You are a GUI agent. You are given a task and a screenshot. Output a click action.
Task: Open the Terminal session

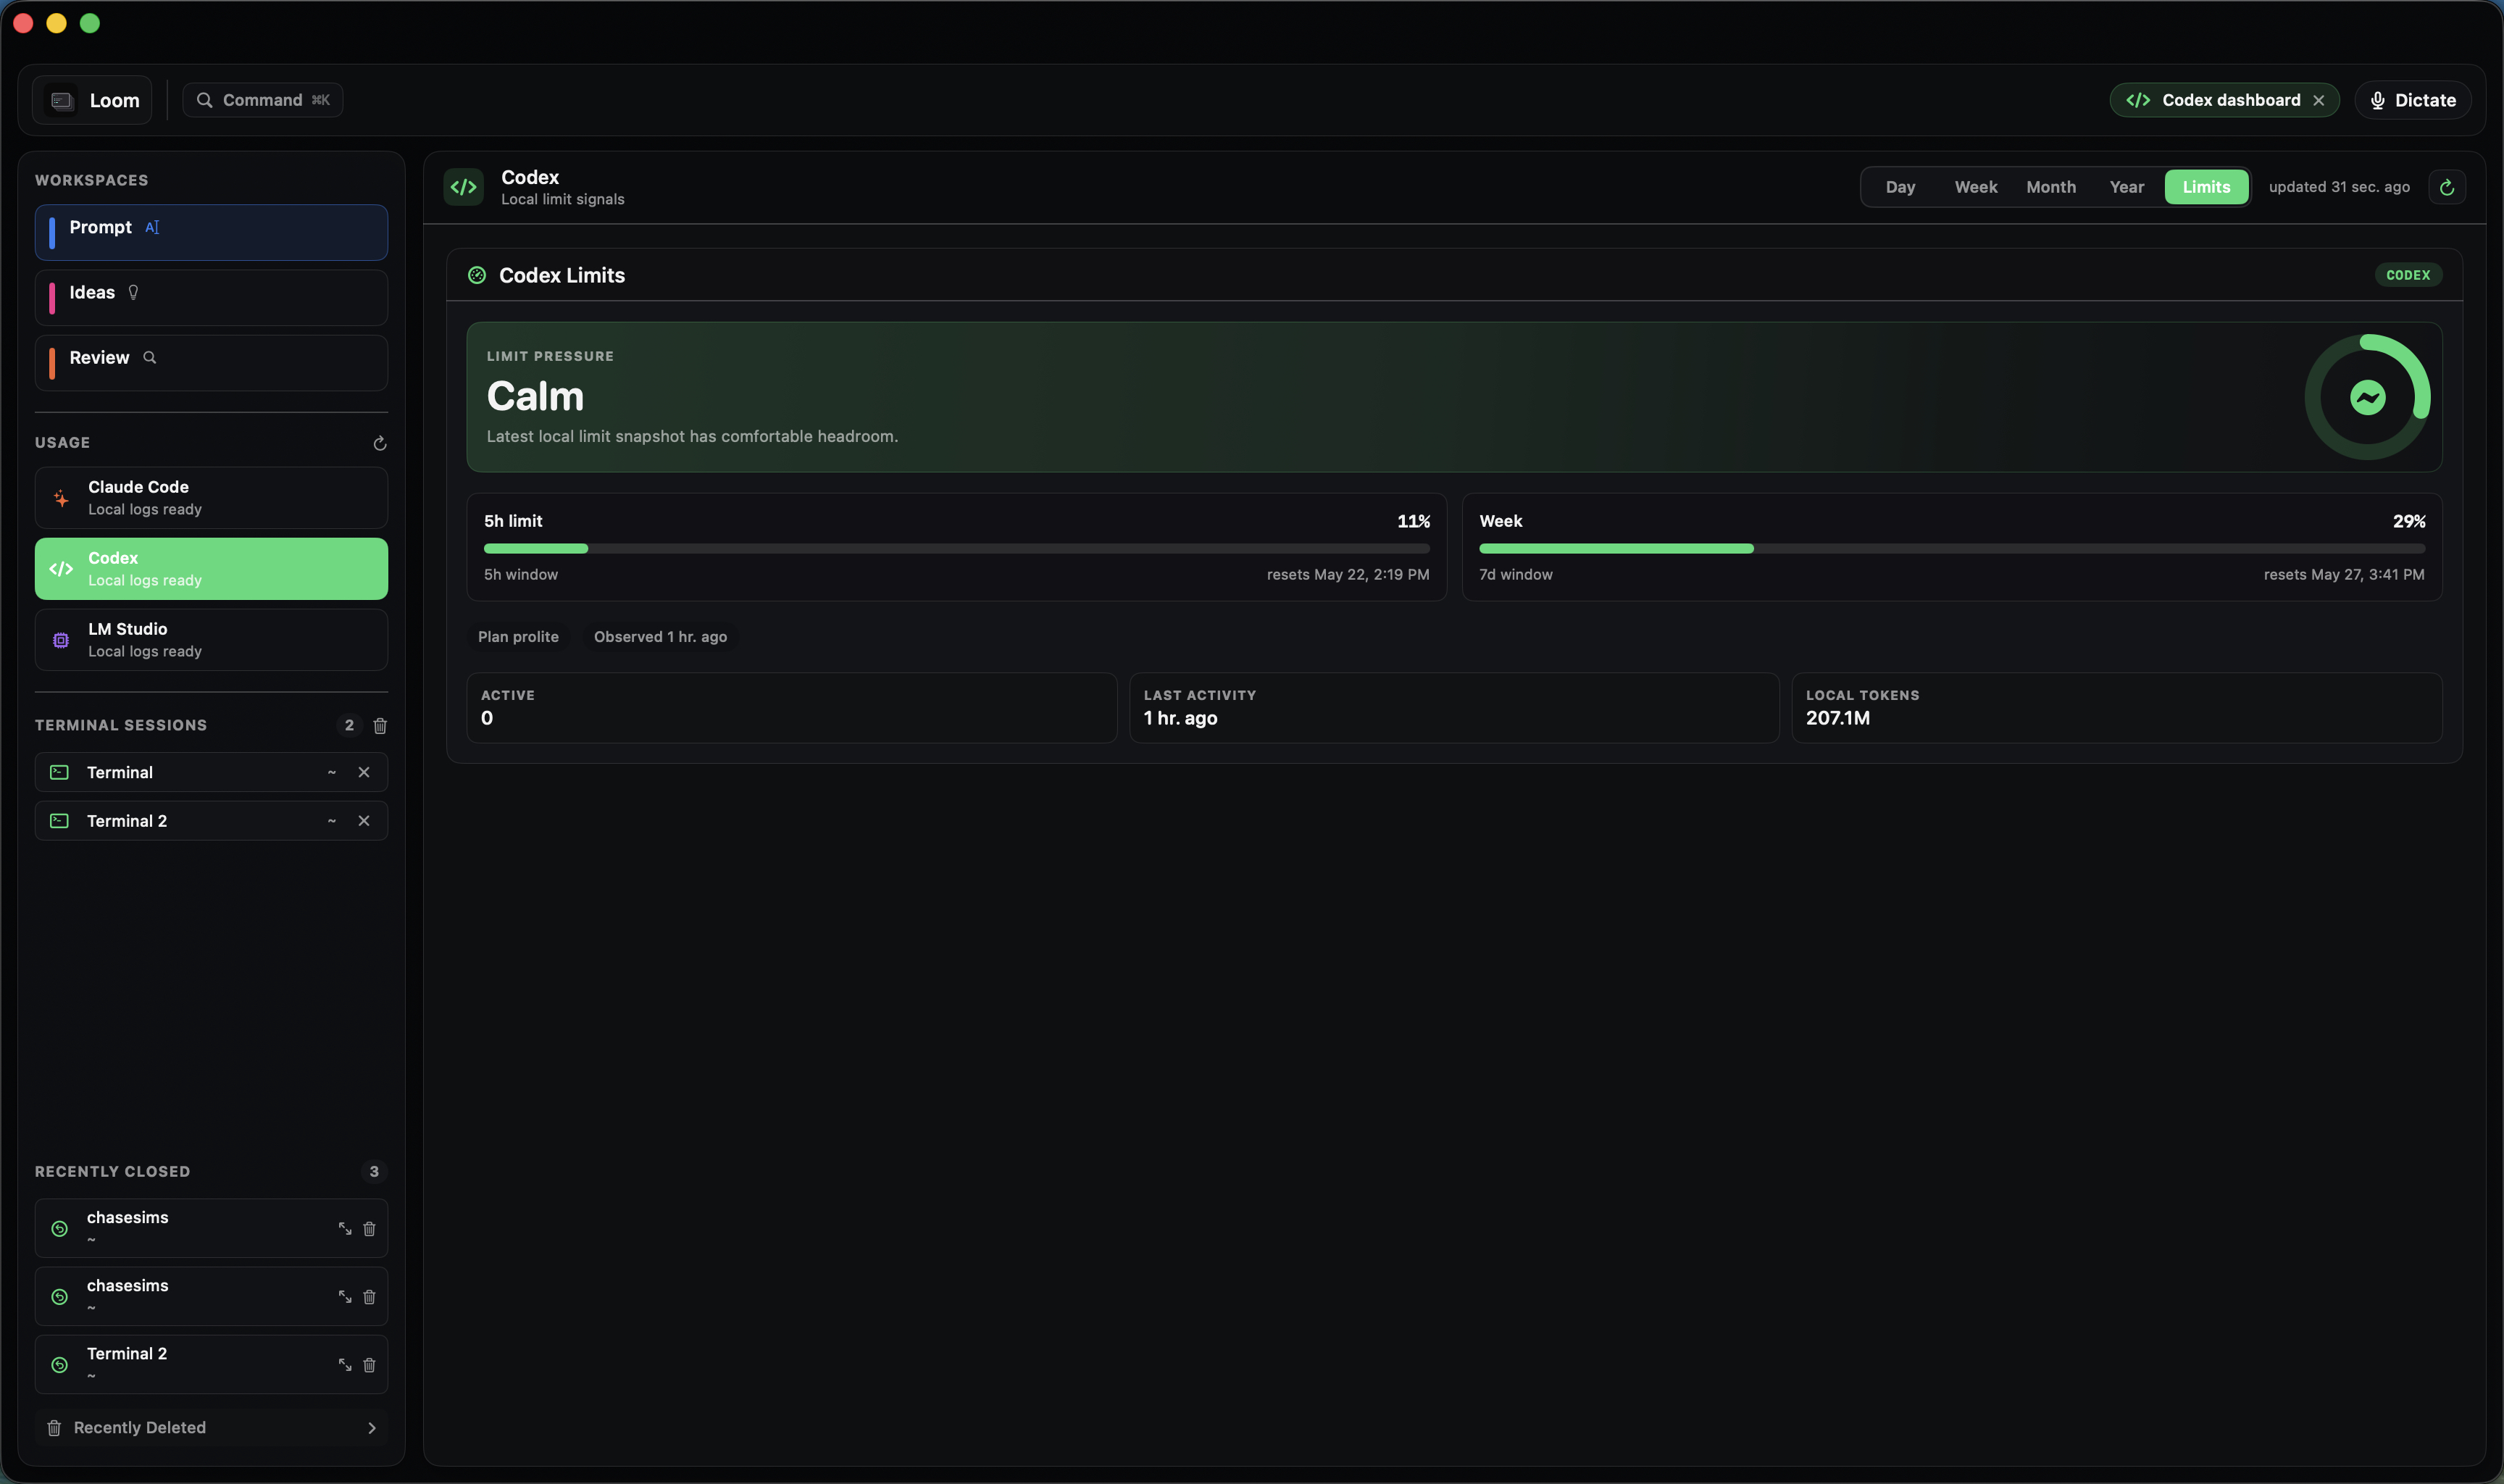click(x=211, y=772)
